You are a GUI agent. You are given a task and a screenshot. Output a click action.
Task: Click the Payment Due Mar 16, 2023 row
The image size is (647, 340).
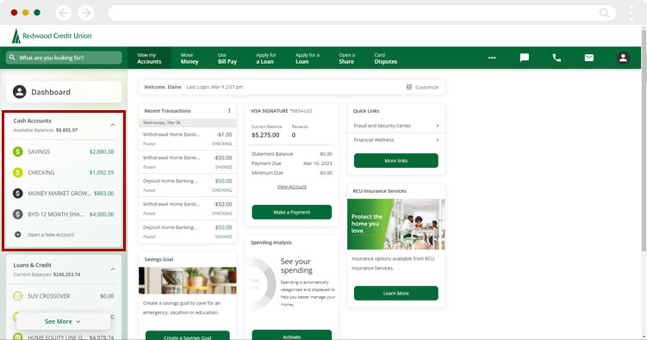pos(292,164)
